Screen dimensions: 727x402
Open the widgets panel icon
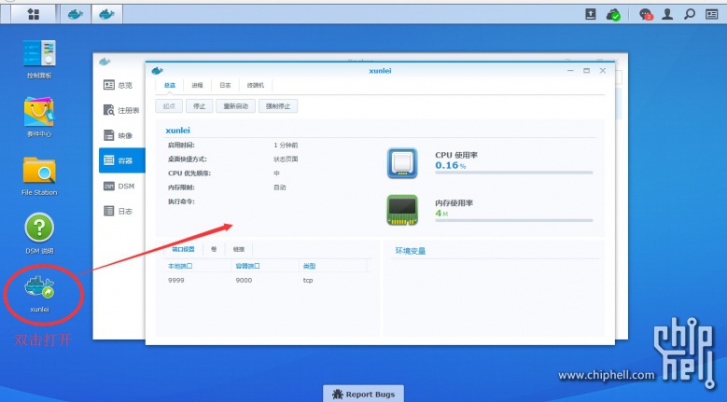[712, 14]
